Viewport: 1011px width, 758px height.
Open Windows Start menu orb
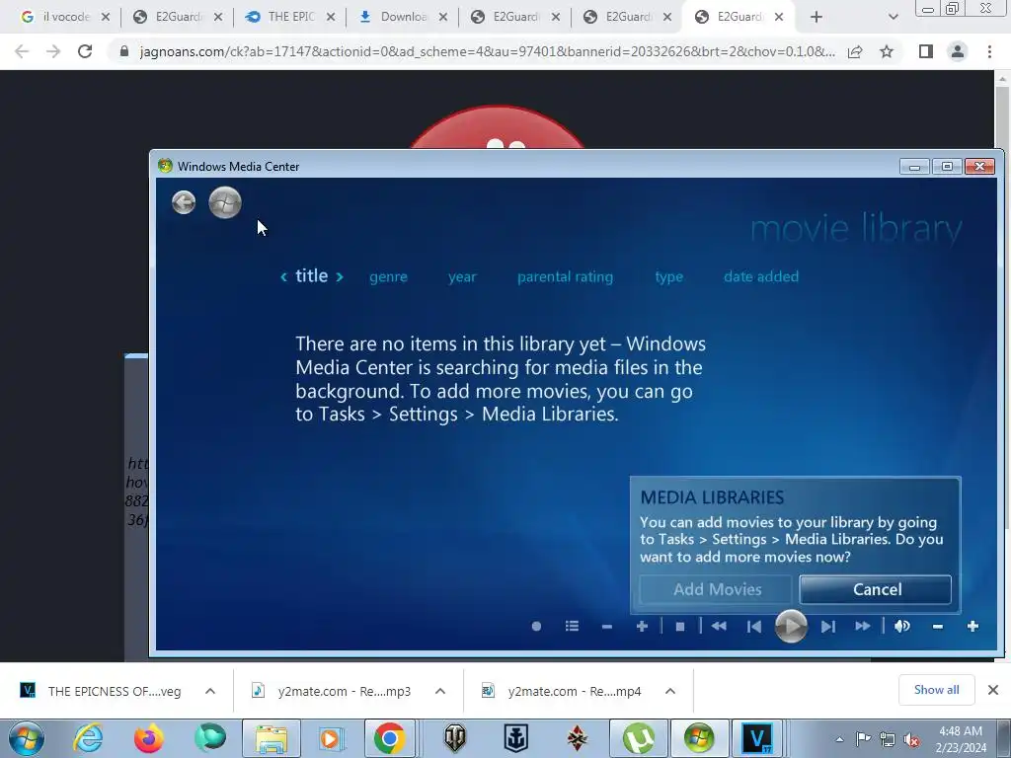click(26, 738)
